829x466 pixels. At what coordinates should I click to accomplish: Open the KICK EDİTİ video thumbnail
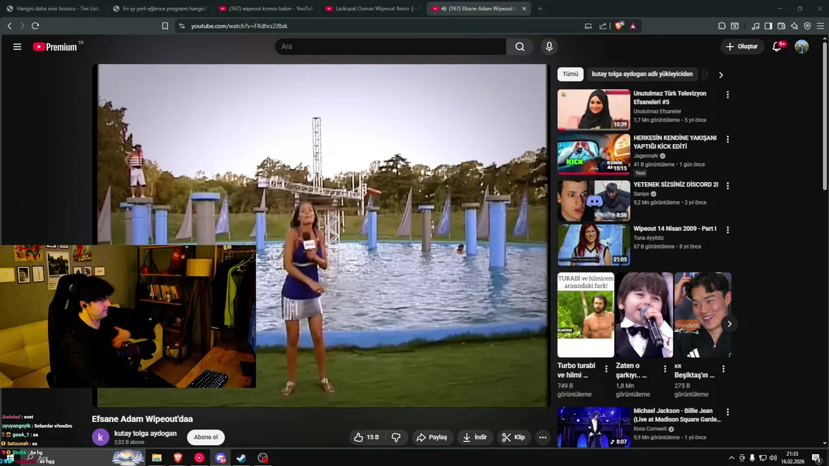[x=593, y=154]
